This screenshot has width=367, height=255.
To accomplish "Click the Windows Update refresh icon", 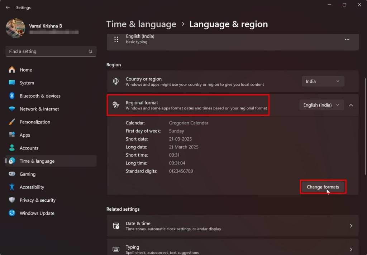I will pyautogui.click(x=12, y=213).
